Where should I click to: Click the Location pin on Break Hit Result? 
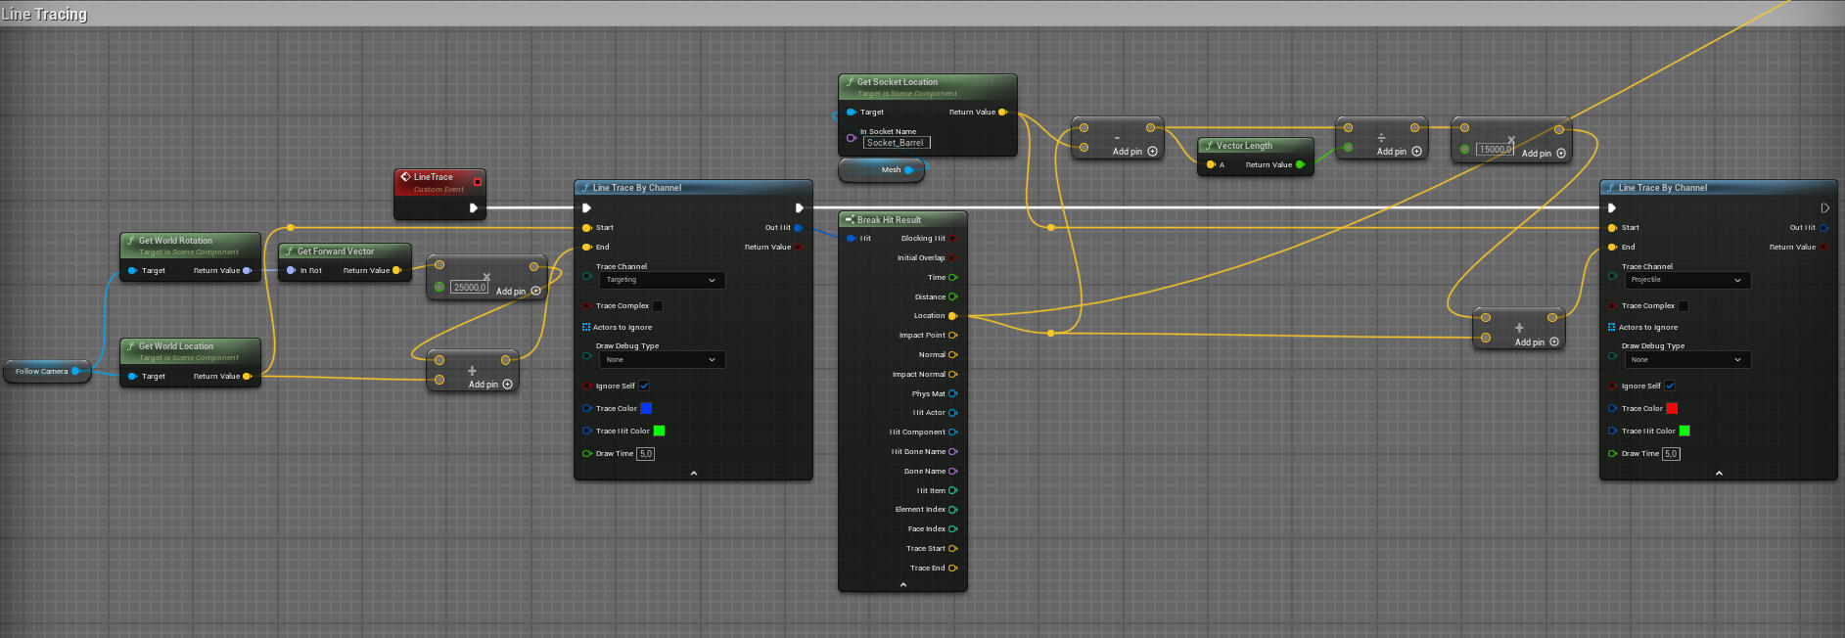952,316
